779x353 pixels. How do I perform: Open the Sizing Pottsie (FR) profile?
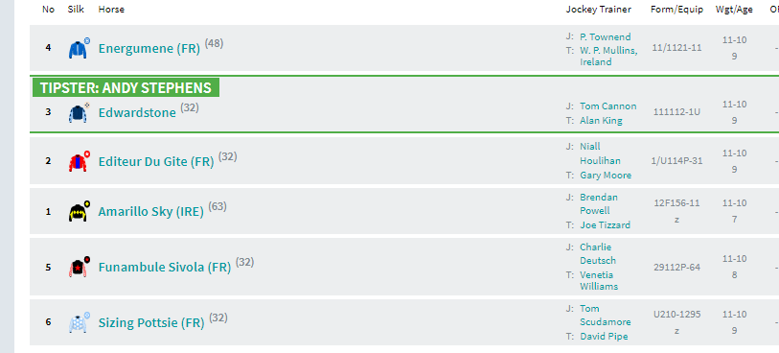[151, 322]
